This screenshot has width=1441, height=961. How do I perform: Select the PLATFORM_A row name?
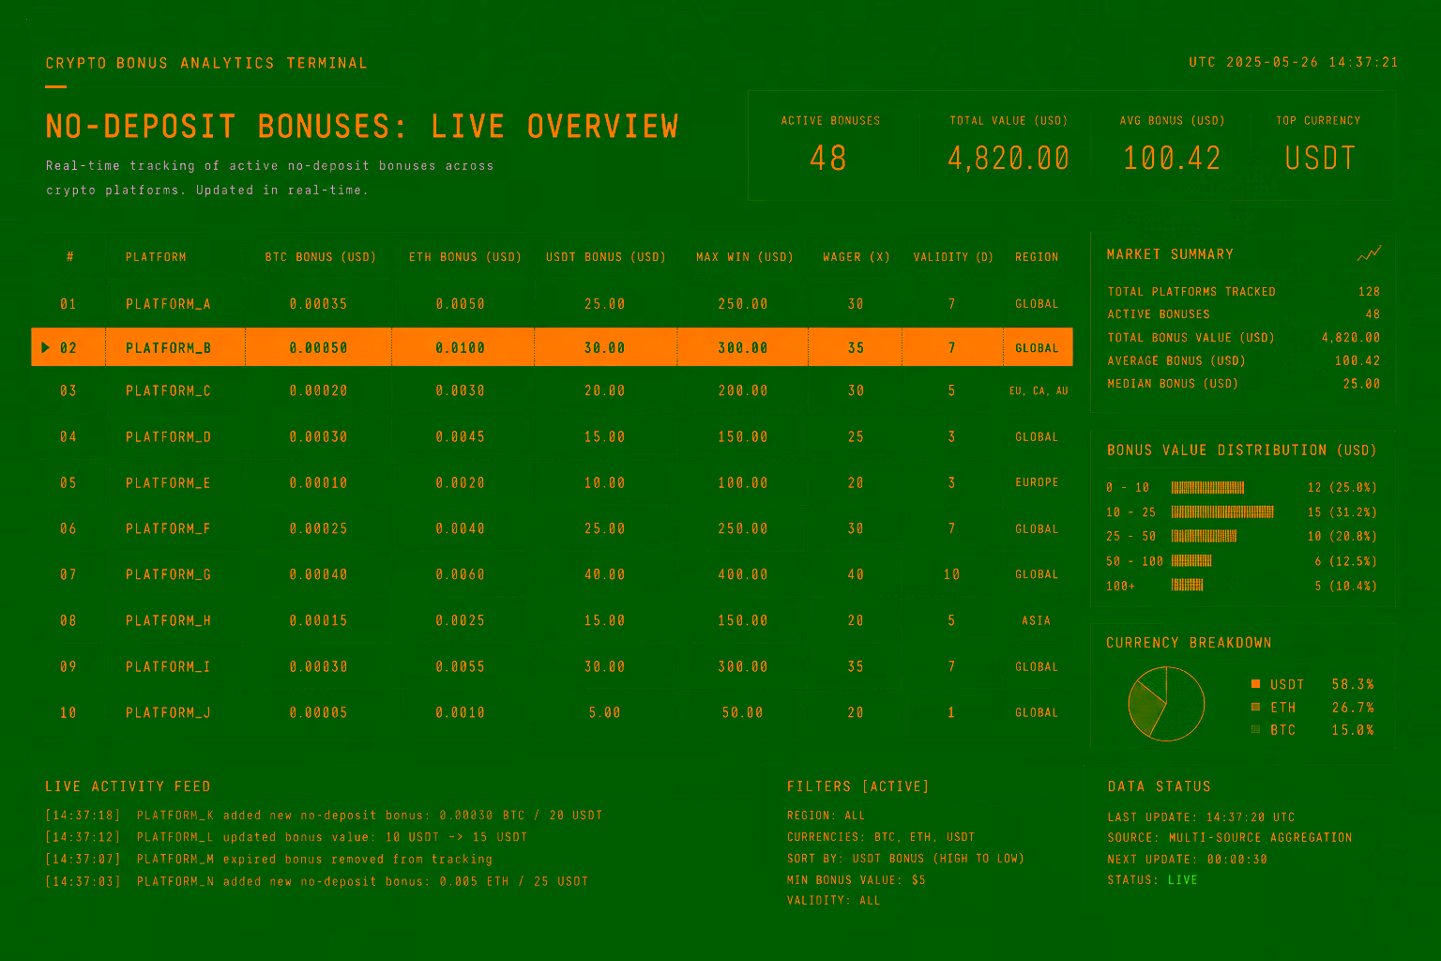click(x=168, y=304)
